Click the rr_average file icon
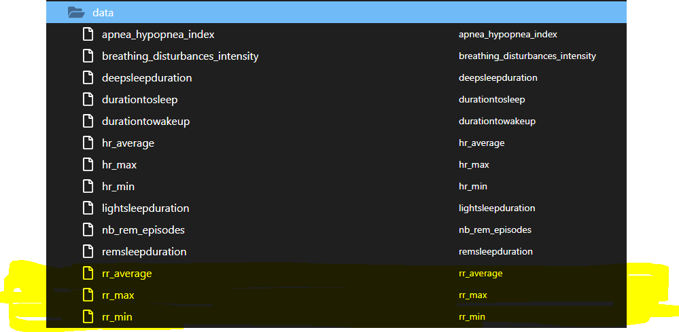Screen dimensions: 679x332 tap(88, 274)
